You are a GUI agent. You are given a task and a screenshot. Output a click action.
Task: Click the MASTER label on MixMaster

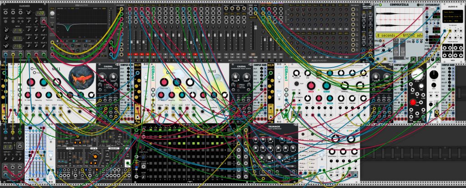tap(253, 18)
